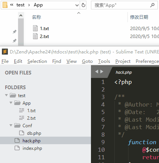Screen dimensions: 159x163
Task: Sort files by the 名称 column header
Action: click(36, 17)
